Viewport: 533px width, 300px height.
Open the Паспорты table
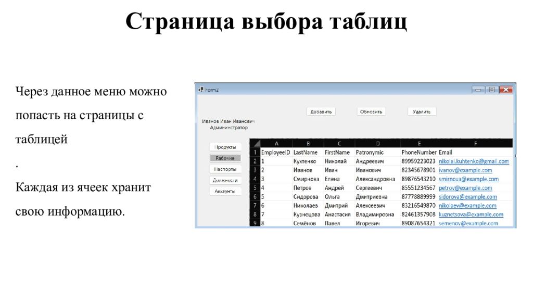225,169
